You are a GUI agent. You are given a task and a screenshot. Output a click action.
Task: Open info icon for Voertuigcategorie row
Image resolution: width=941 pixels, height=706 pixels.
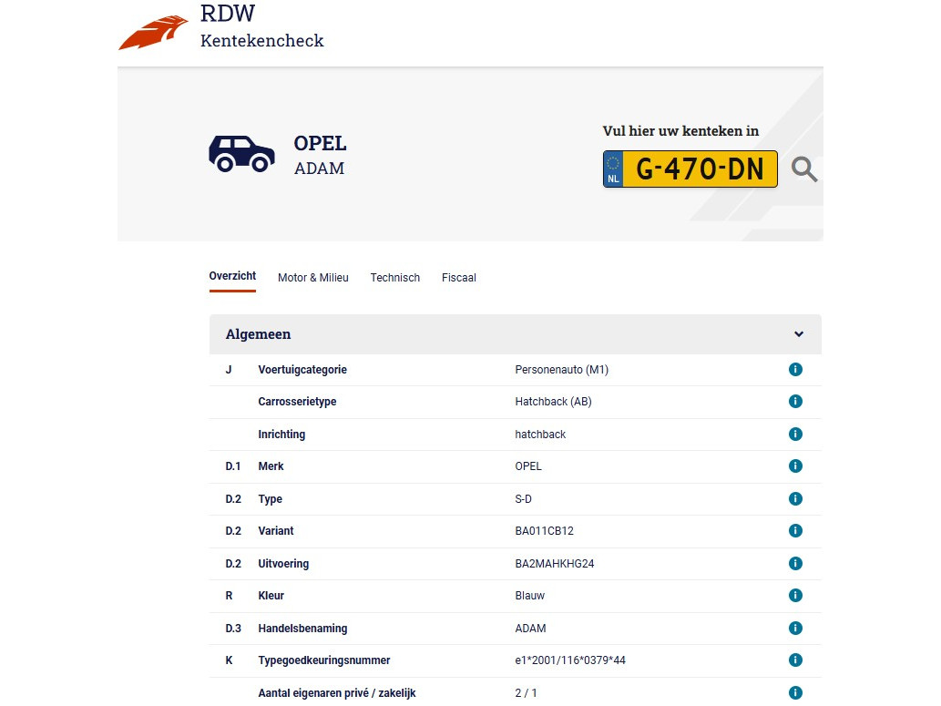795,370
